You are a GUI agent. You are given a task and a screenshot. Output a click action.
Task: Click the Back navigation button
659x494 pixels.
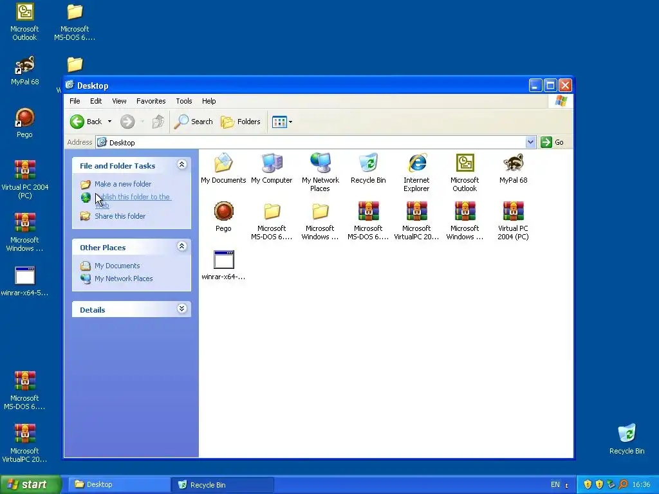click(x=86, y=122)
